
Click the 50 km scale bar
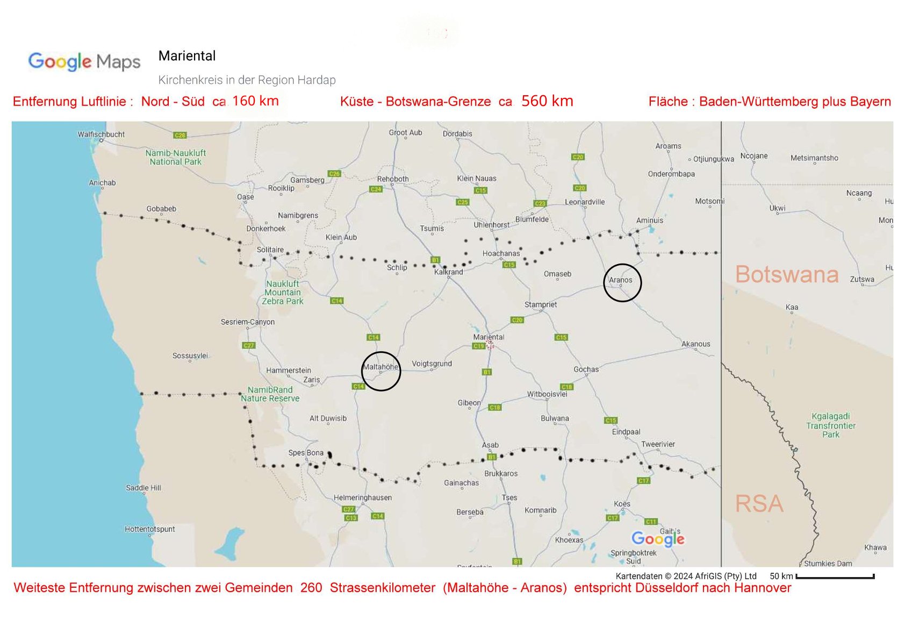835,577
